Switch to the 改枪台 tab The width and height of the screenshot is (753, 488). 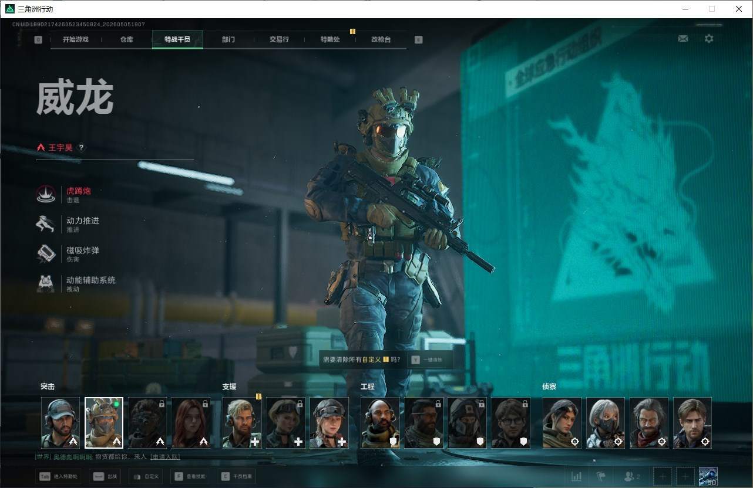click(381, 40)
